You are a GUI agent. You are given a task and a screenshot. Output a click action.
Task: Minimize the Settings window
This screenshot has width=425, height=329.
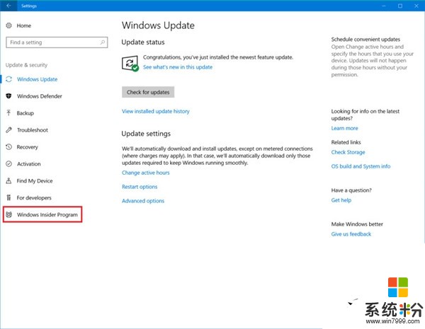[383, 6]
